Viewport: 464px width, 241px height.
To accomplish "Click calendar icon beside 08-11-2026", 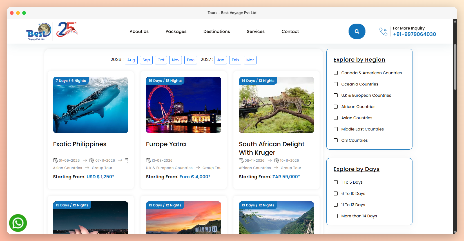I will pyautogui.click(x=241, y=160).
